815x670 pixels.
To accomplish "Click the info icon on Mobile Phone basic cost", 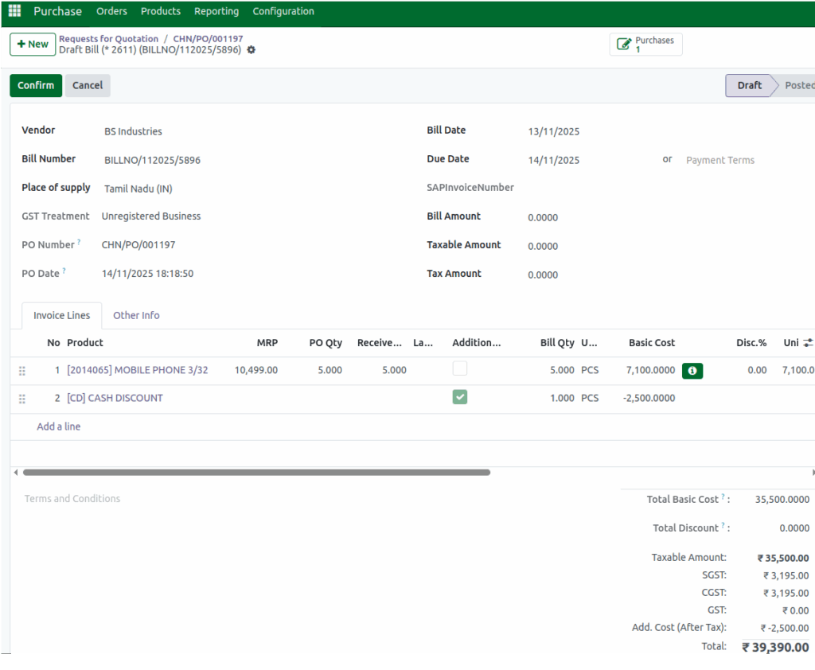I will pos(692,370).
